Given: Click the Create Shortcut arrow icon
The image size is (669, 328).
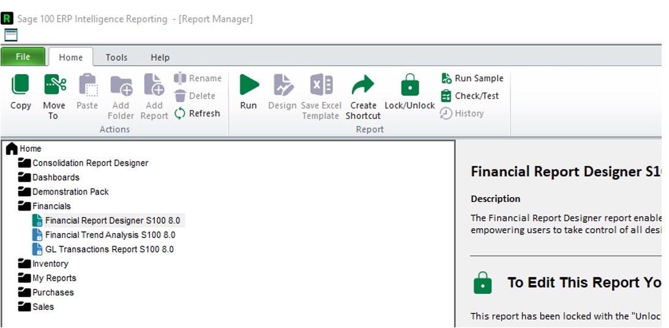Looking at the screenshot, I should click(363, 85).
